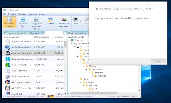This screenshot has height=103, width=171.
Task: Click program list scroll down arrow
Action: pyautogui.click(x=65, y=93)
